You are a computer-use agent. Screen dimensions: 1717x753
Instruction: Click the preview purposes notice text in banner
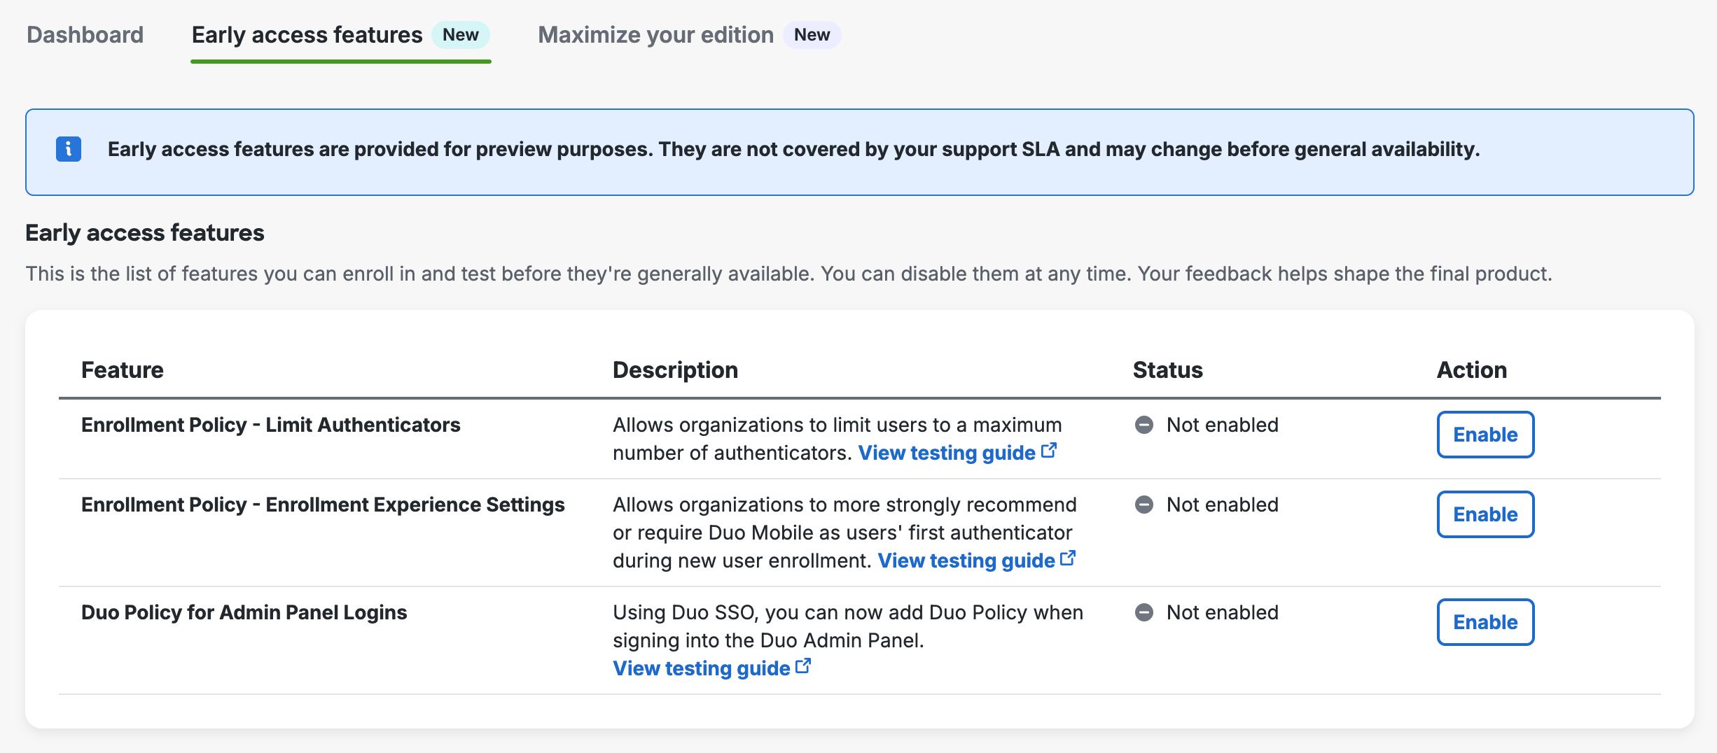[x=793, y=149]
